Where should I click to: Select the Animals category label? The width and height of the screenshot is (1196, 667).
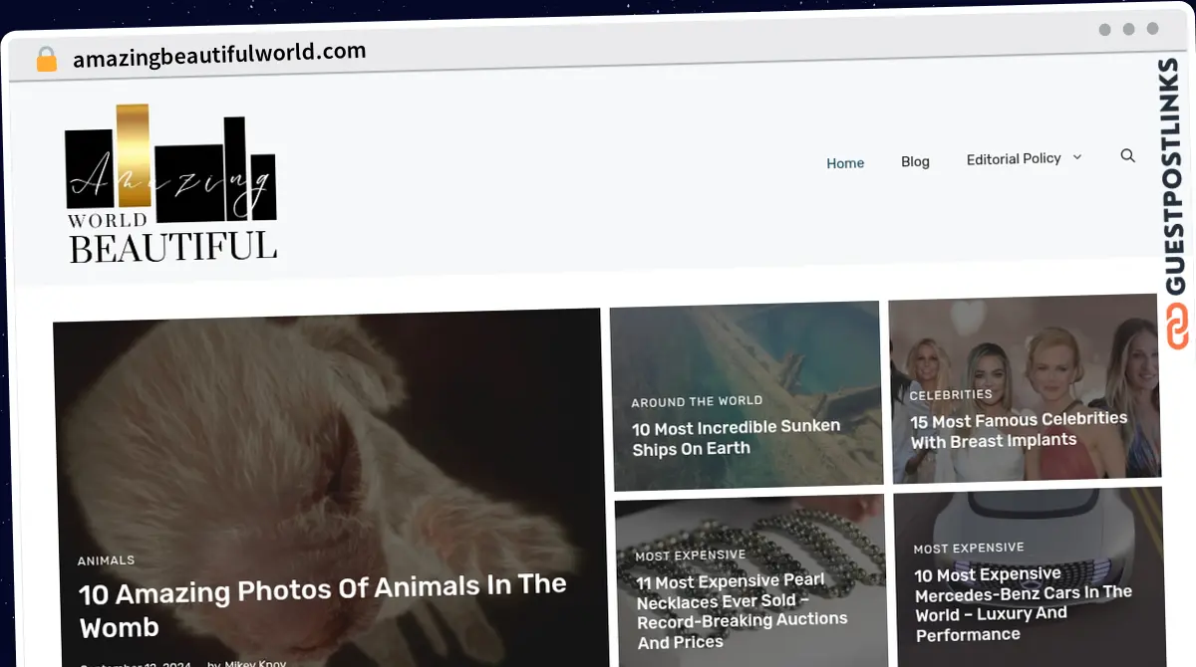106,560
